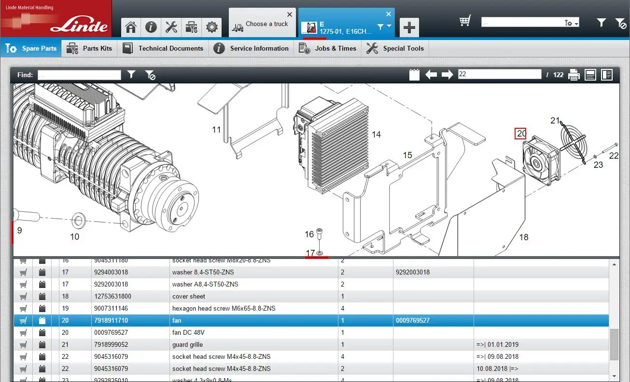The image size is (630, 382).
Task: Open the Technical Documents tab
Action: [x=163, y=48]
